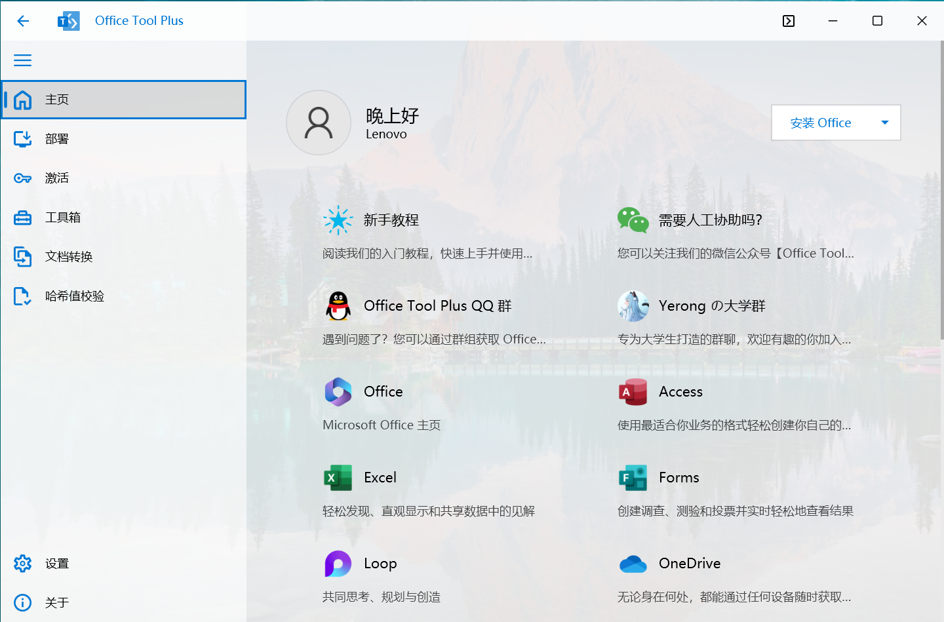Image resolution: width=944 pixels, height=622 pixels.
Task: Click the Office Tool Plus logo icon
Action: pos(69,21)
